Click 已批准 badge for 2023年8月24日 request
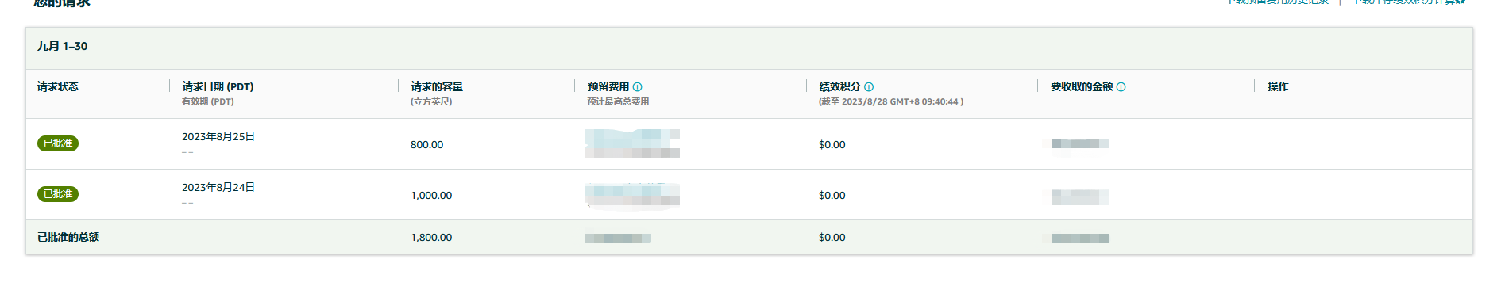The image size is (1505, 286). coord(58,194)
